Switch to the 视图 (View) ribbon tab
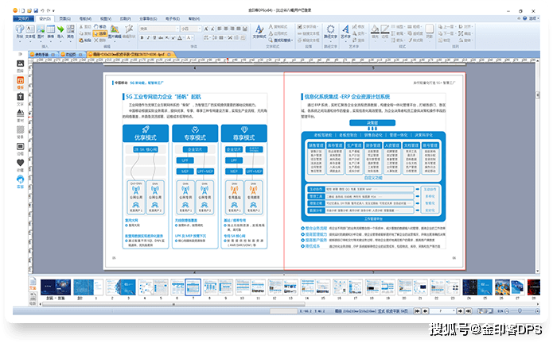Viewport: 553px width, 343px height. point(105,17)
